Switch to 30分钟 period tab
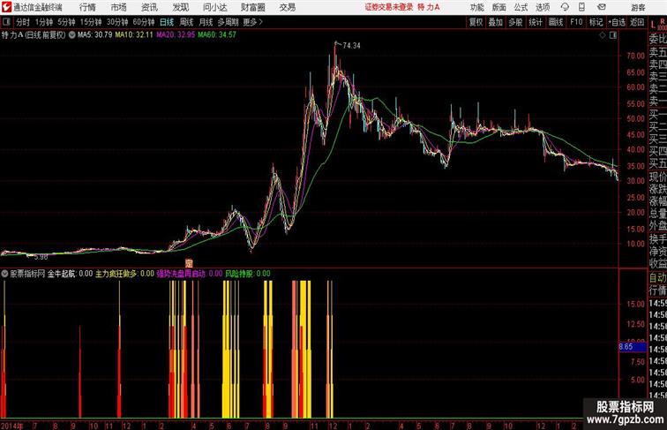667x430 pixels. (x=117, y=22)
